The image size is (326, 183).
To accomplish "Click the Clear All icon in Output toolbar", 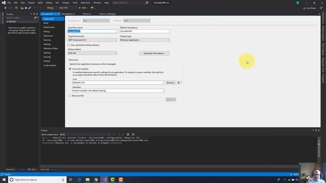I will pos(128,134).
